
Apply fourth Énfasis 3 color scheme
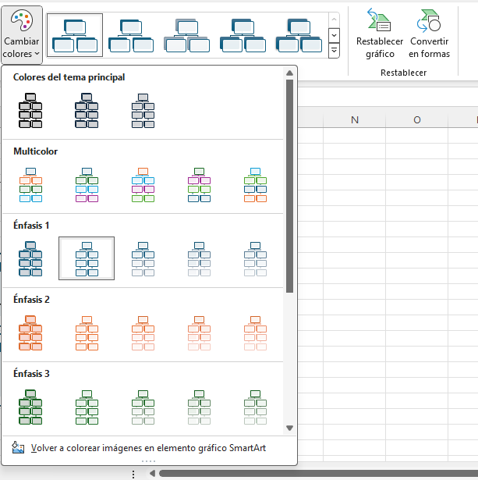coord(199,407)
